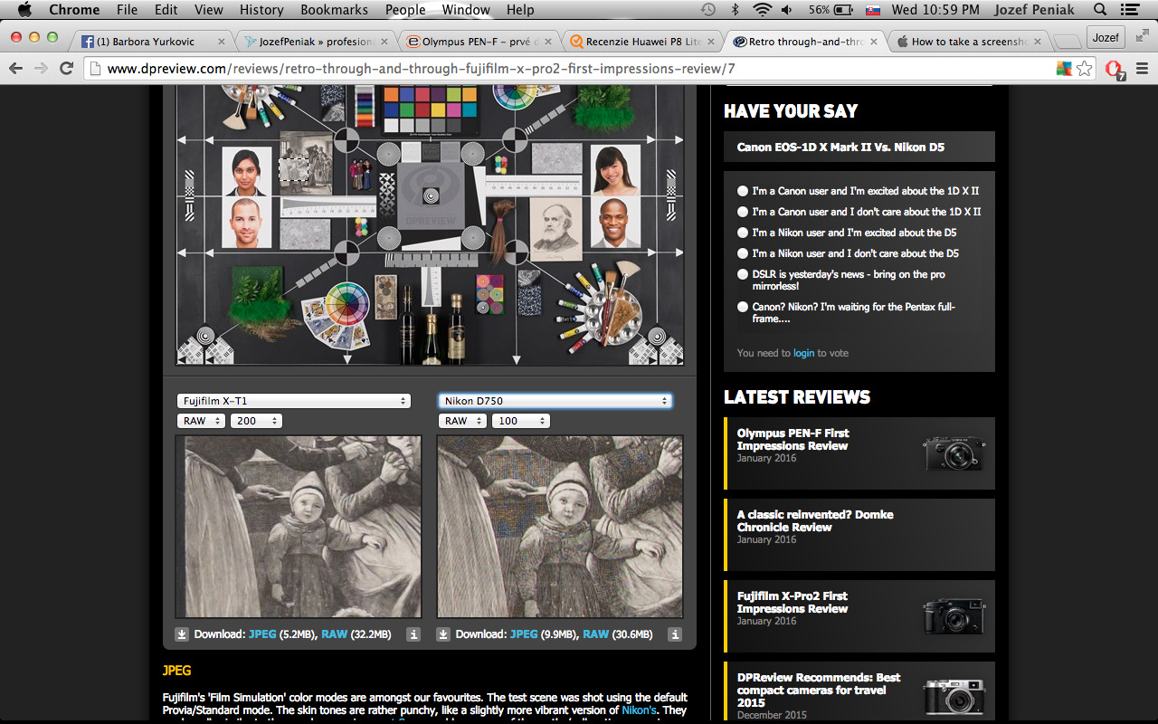1158x724 pixels.
Task: Open Spotlight search magnifier
Action: [x=1100, y=10]
